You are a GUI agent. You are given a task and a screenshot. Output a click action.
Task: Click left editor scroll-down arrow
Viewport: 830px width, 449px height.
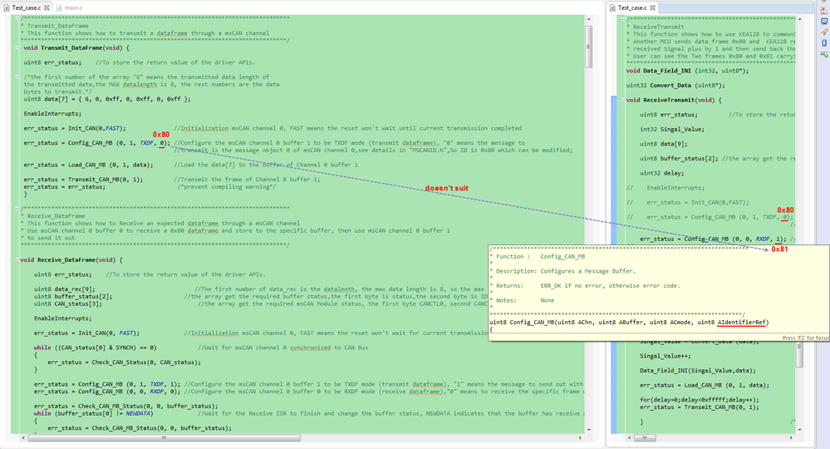click(588, 429)
